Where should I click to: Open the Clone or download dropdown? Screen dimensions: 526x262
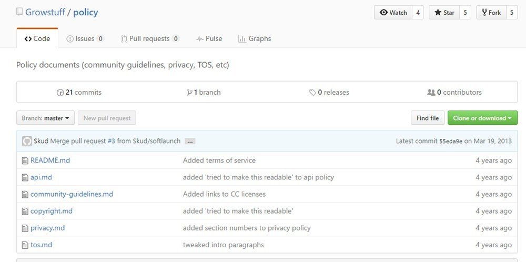pos(482,118)
